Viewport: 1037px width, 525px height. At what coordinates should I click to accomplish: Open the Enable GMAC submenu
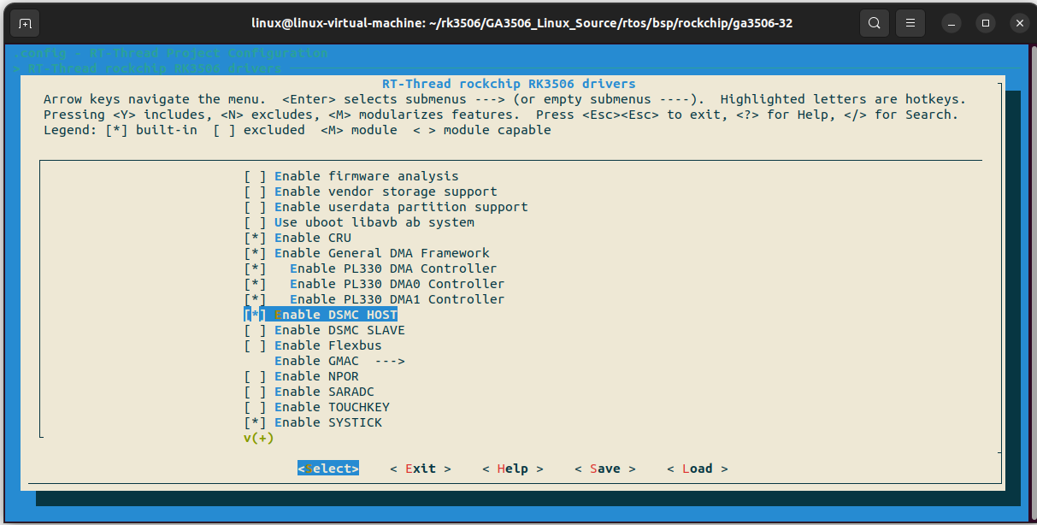(x=339, y=361)
